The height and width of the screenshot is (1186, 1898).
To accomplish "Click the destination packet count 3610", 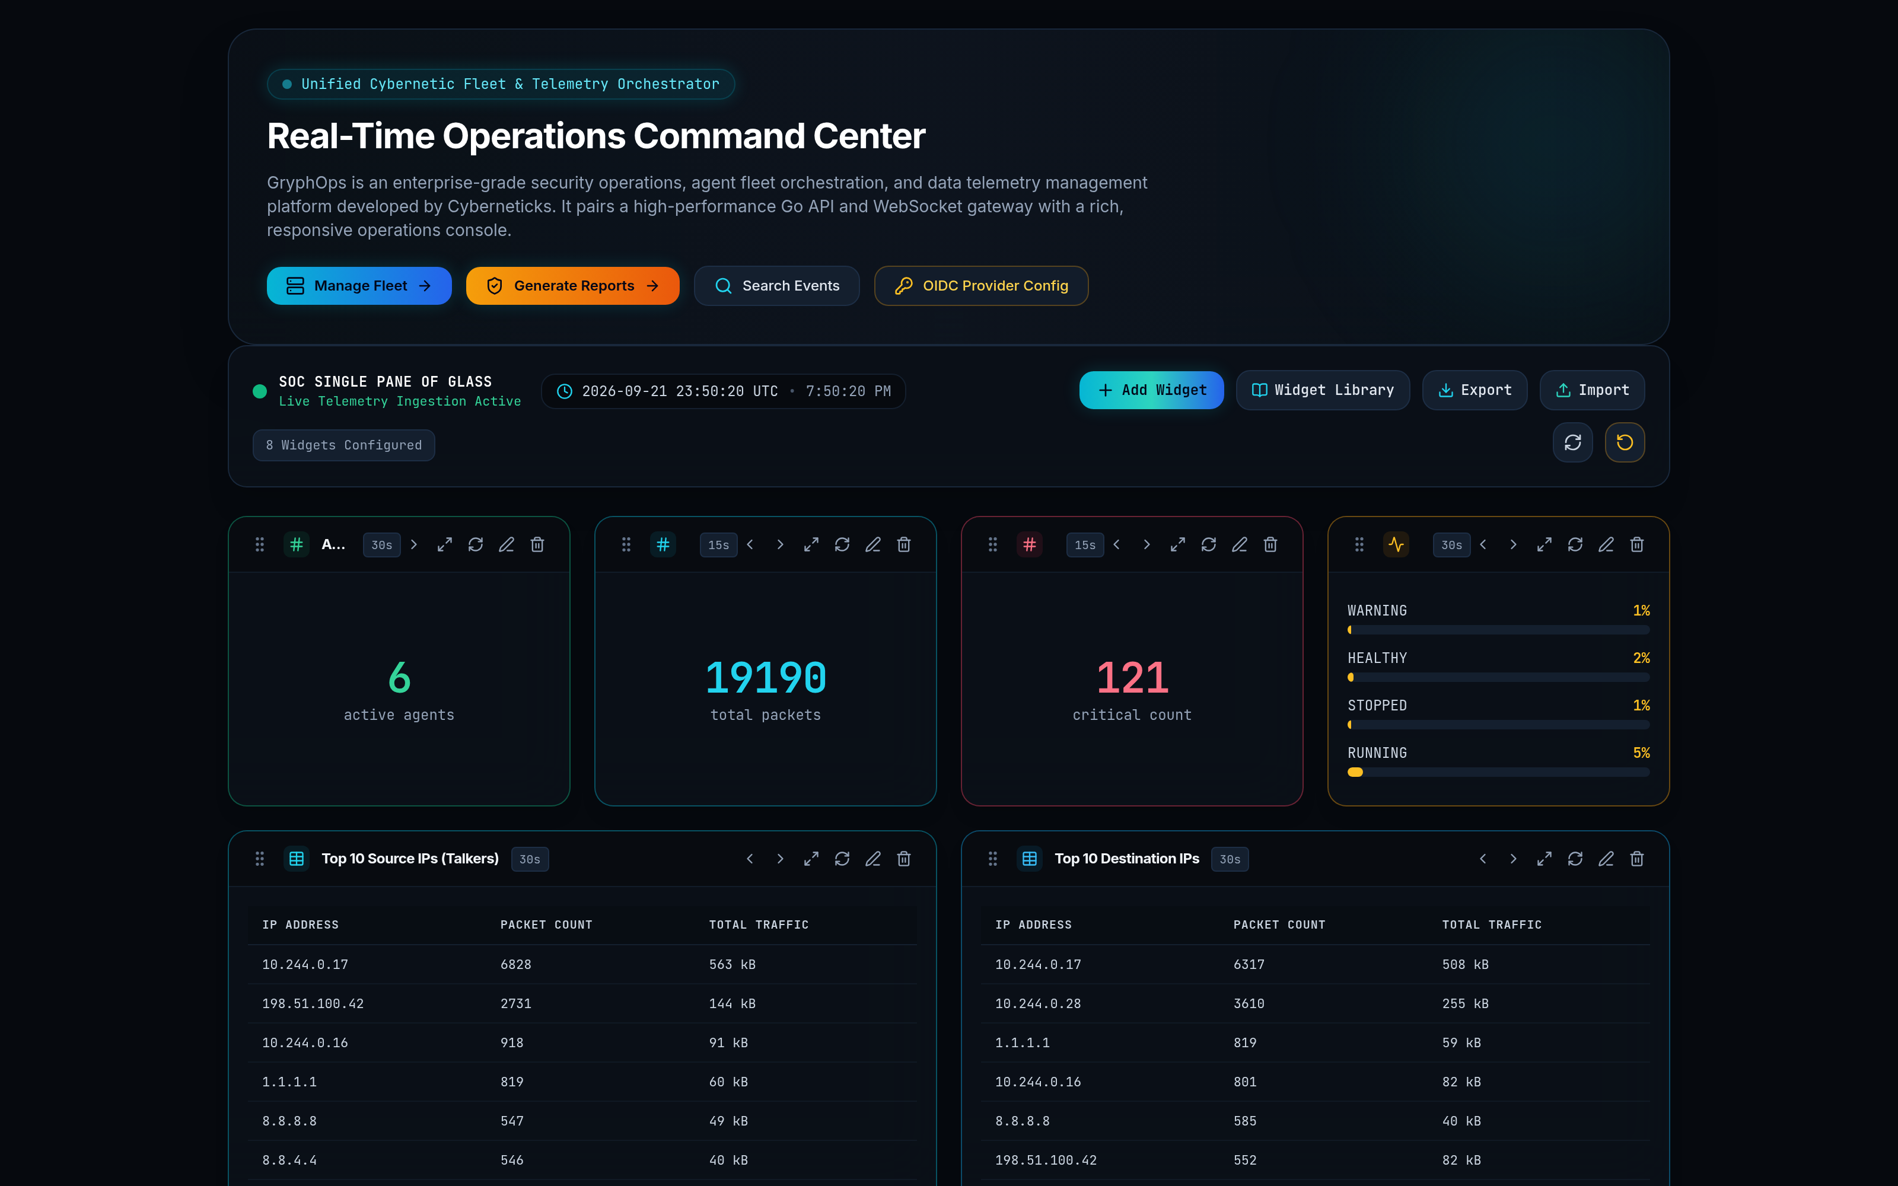I will pyautogui.click(x=1249, y=1003).
